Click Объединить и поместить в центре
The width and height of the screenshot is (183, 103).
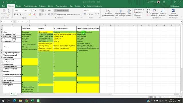[x=67, y=14]
